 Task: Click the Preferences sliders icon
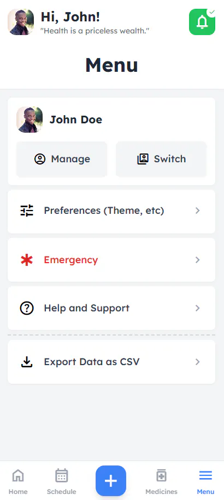27,211
